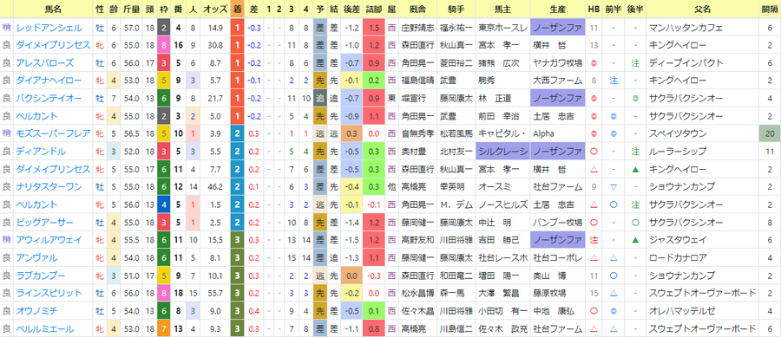
Task: Open the モズスーパーフレア horse link
Action: pos(53,133)
